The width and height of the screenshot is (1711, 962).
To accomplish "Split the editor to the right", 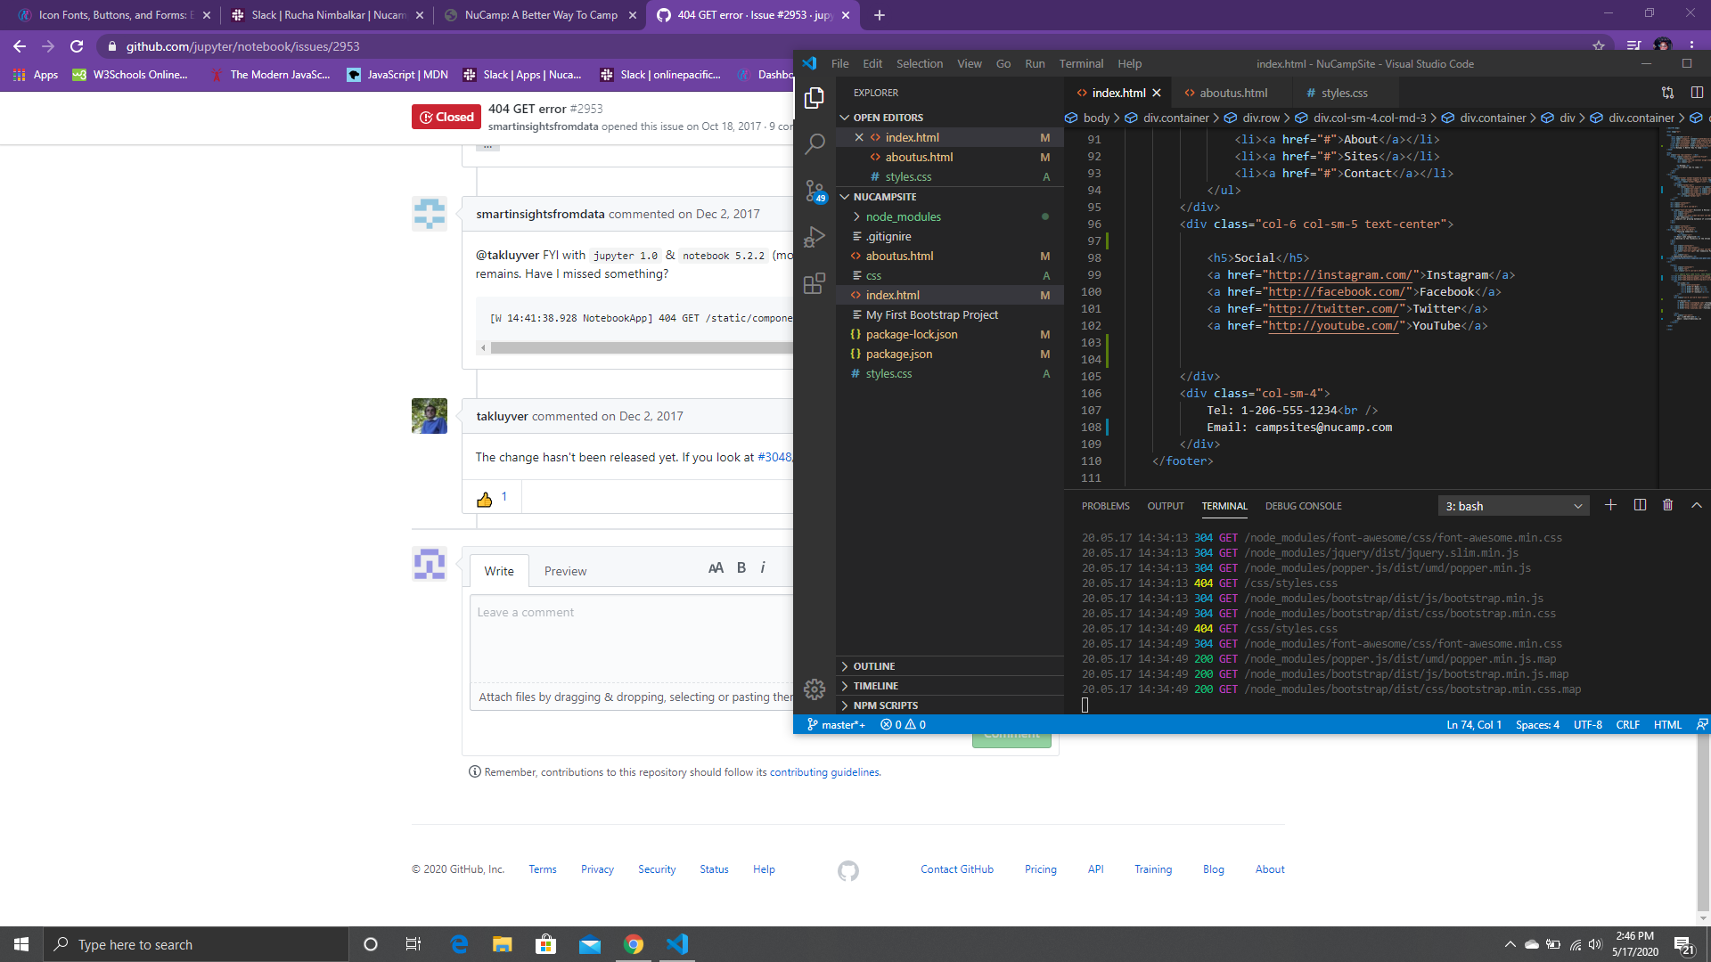I will point(1697,93).
